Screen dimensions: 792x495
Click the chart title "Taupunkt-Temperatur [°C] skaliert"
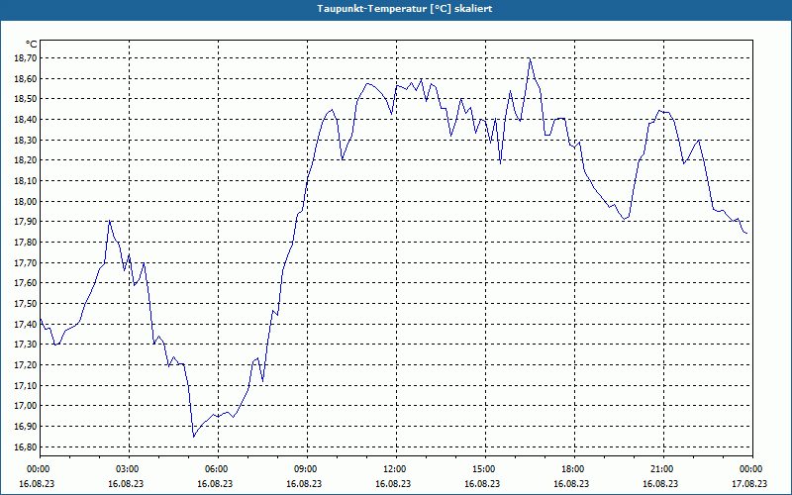pos(404,9)
